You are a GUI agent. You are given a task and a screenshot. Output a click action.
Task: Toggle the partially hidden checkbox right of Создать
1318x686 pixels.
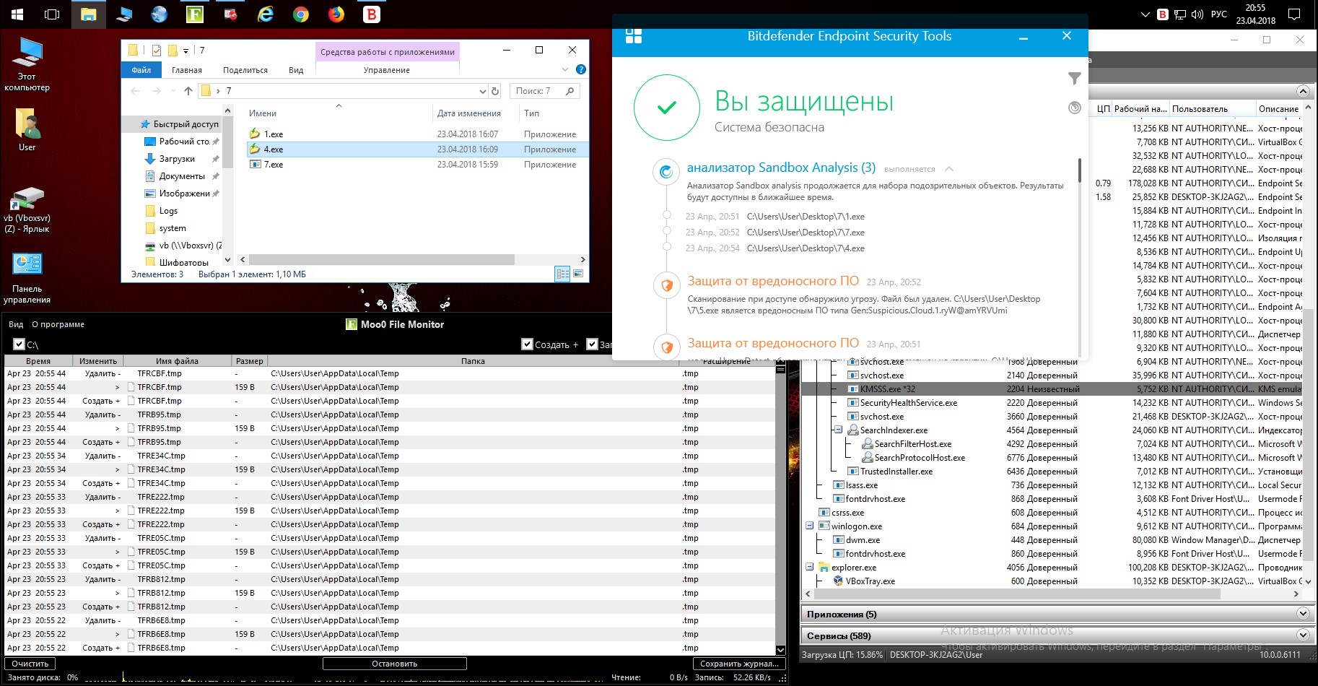tap(593, 344)
